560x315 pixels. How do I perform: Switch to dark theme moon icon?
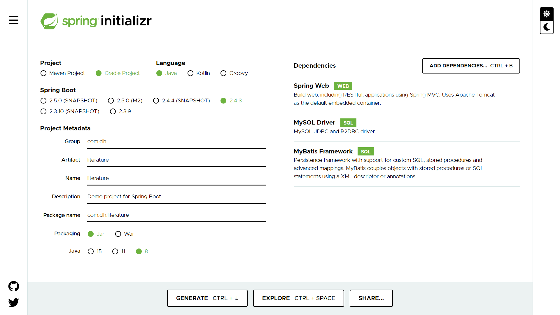547,27
